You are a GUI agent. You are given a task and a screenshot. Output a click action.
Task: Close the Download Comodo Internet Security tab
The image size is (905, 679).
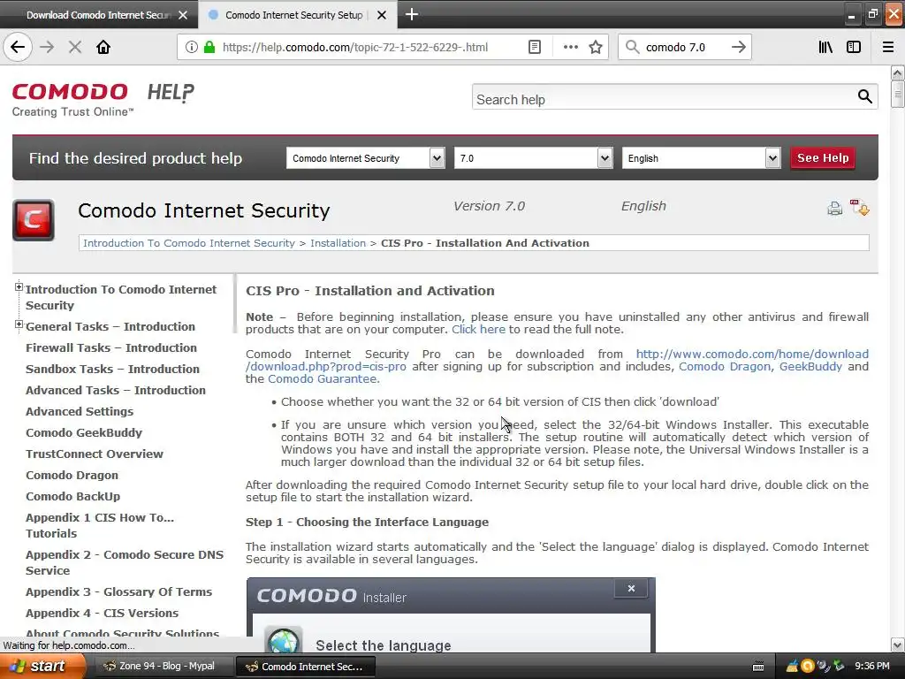tap(183, 15)
